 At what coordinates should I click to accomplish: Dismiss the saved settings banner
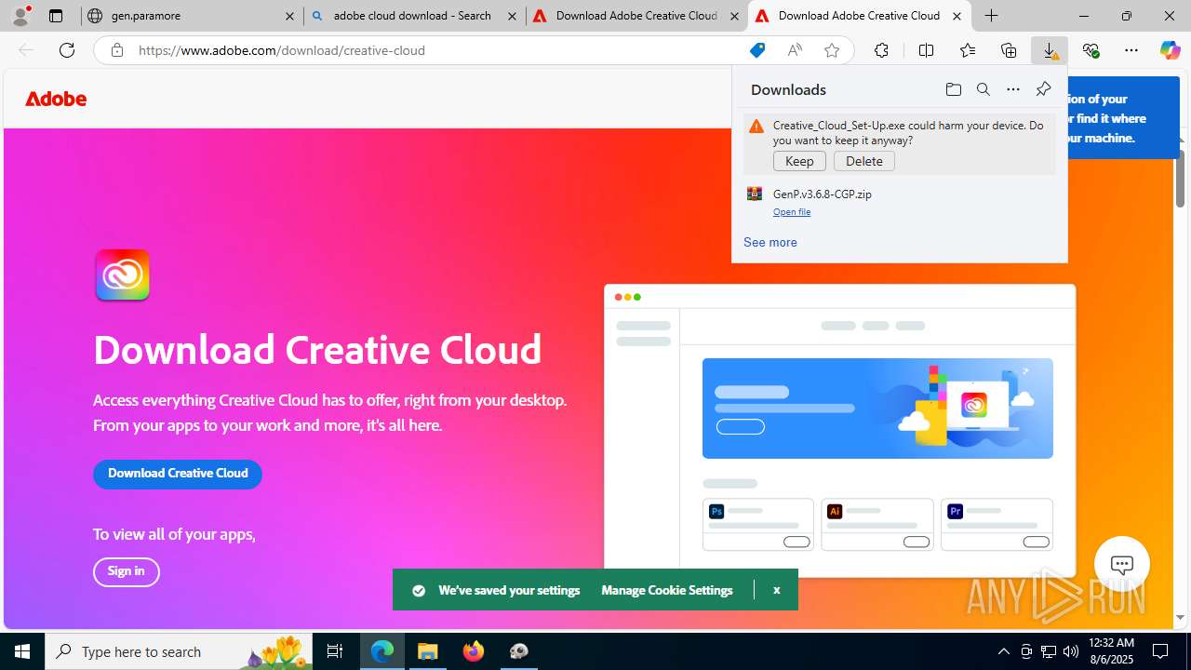click(x=776, y=590)
